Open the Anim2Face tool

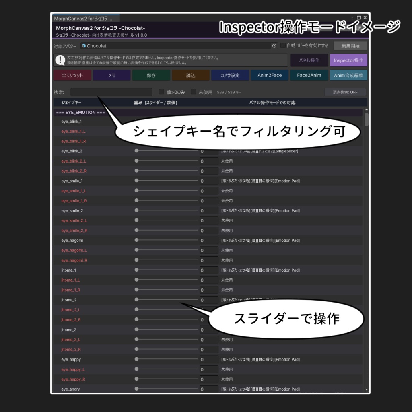(x=270, y=75)
